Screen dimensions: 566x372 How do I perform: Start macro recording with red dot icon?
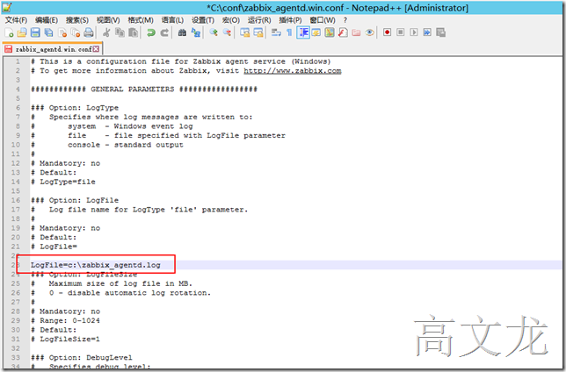pos(387,32)
